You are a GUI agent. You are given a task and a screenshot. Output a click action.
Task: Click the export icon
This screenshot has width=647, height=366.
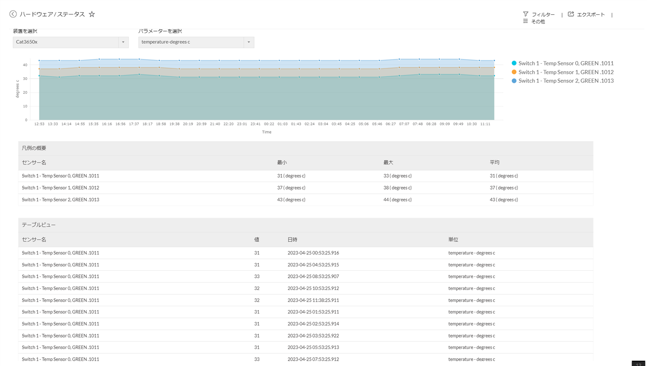(x=571, y=14)
